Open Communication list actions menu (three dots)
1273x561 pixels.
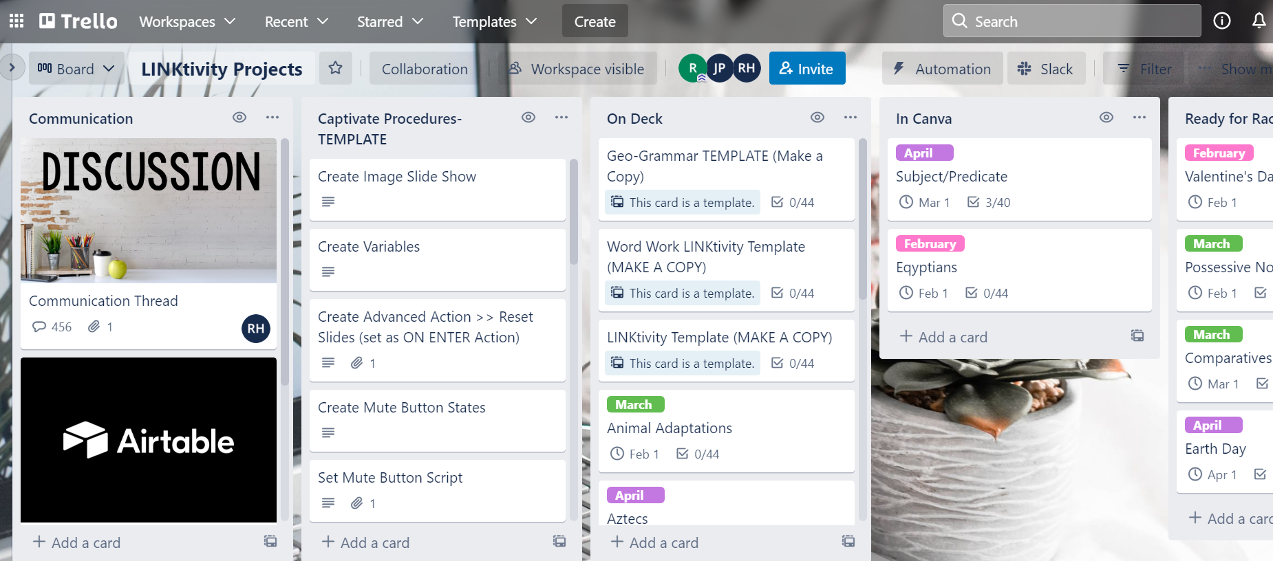point(272,118)
